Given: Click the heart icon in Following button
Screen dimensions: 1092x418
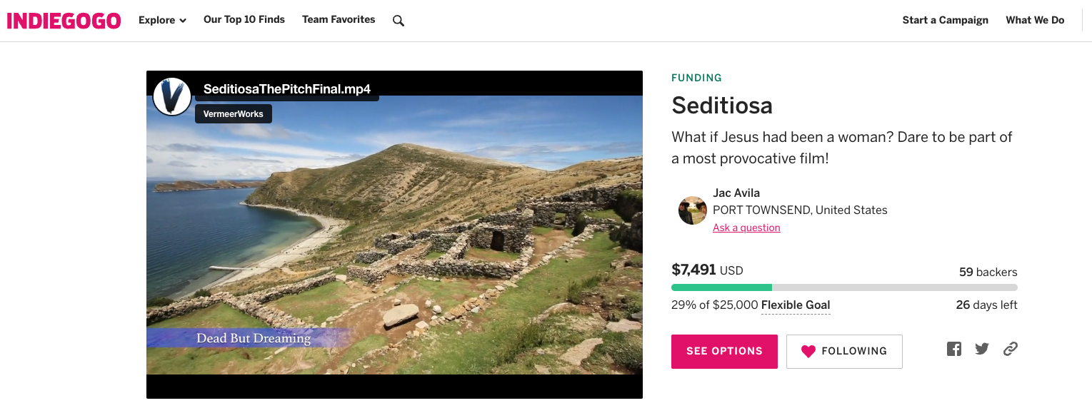Looking at the screenshot, I should 808,351.
